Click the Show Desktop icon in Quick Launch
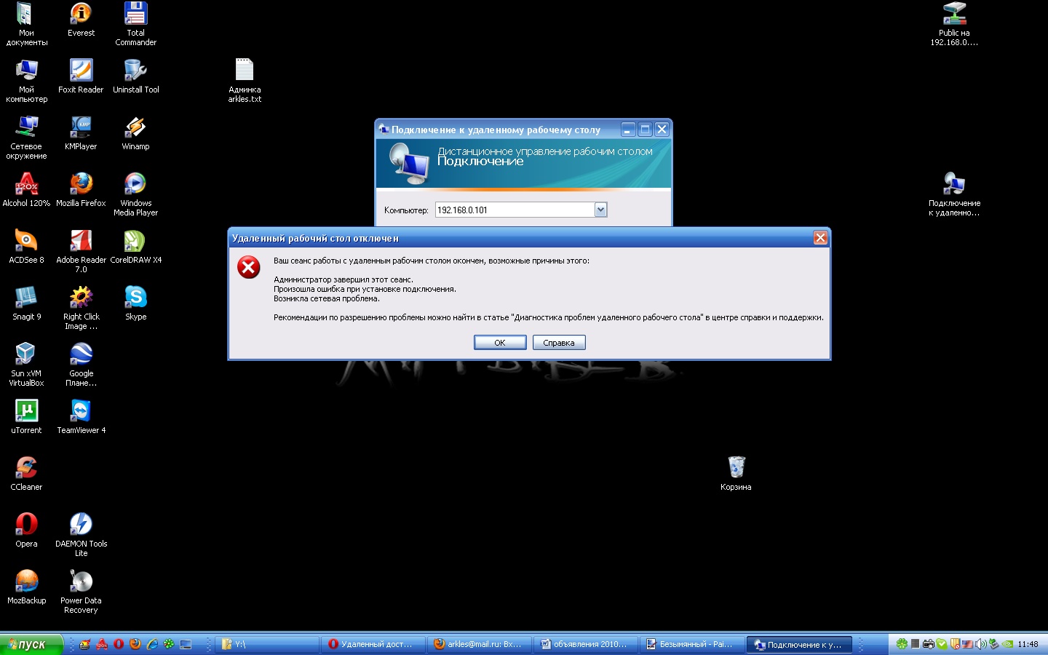Image resolution: width=1048 pixels, height=655 pixels. pyautogui.click(x=186, y=644)
